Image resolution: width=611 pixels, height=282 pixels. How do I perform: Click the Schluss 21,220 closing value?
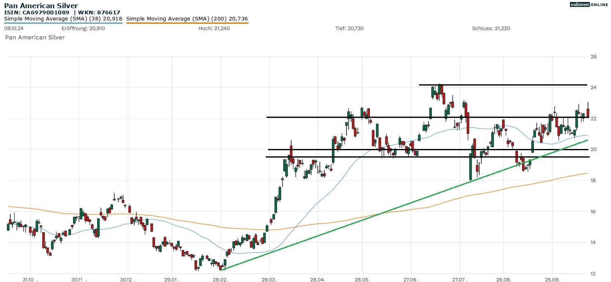(x=491, y=28)
